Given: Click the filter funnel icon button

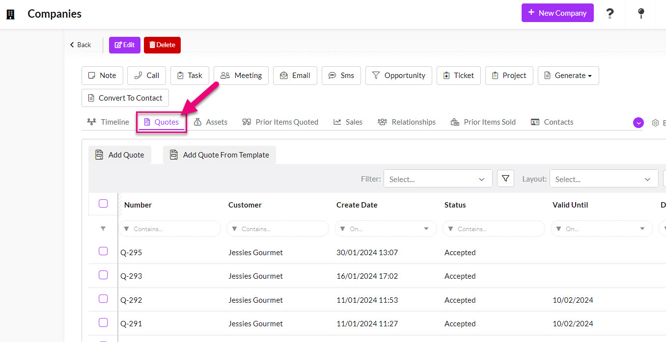Looking at the screenshot, I should click(x=505, y=179).
